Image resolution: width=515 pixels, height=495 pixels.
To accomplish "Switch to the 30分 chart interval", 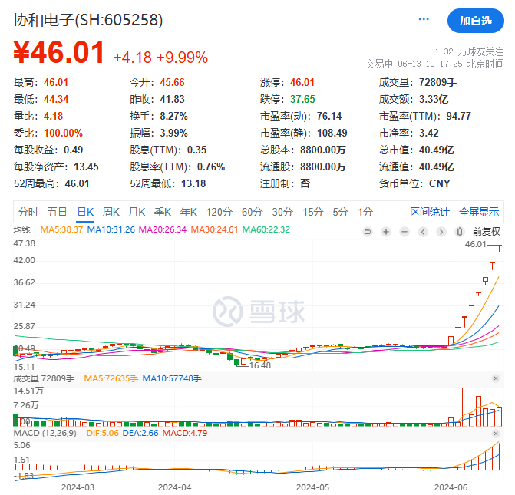I will pos(282,212).
